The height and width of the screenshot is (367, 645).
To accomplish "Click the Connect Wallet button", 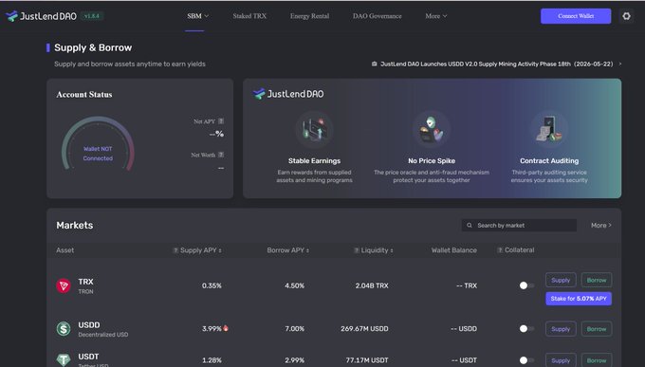I will click(576, 16).
